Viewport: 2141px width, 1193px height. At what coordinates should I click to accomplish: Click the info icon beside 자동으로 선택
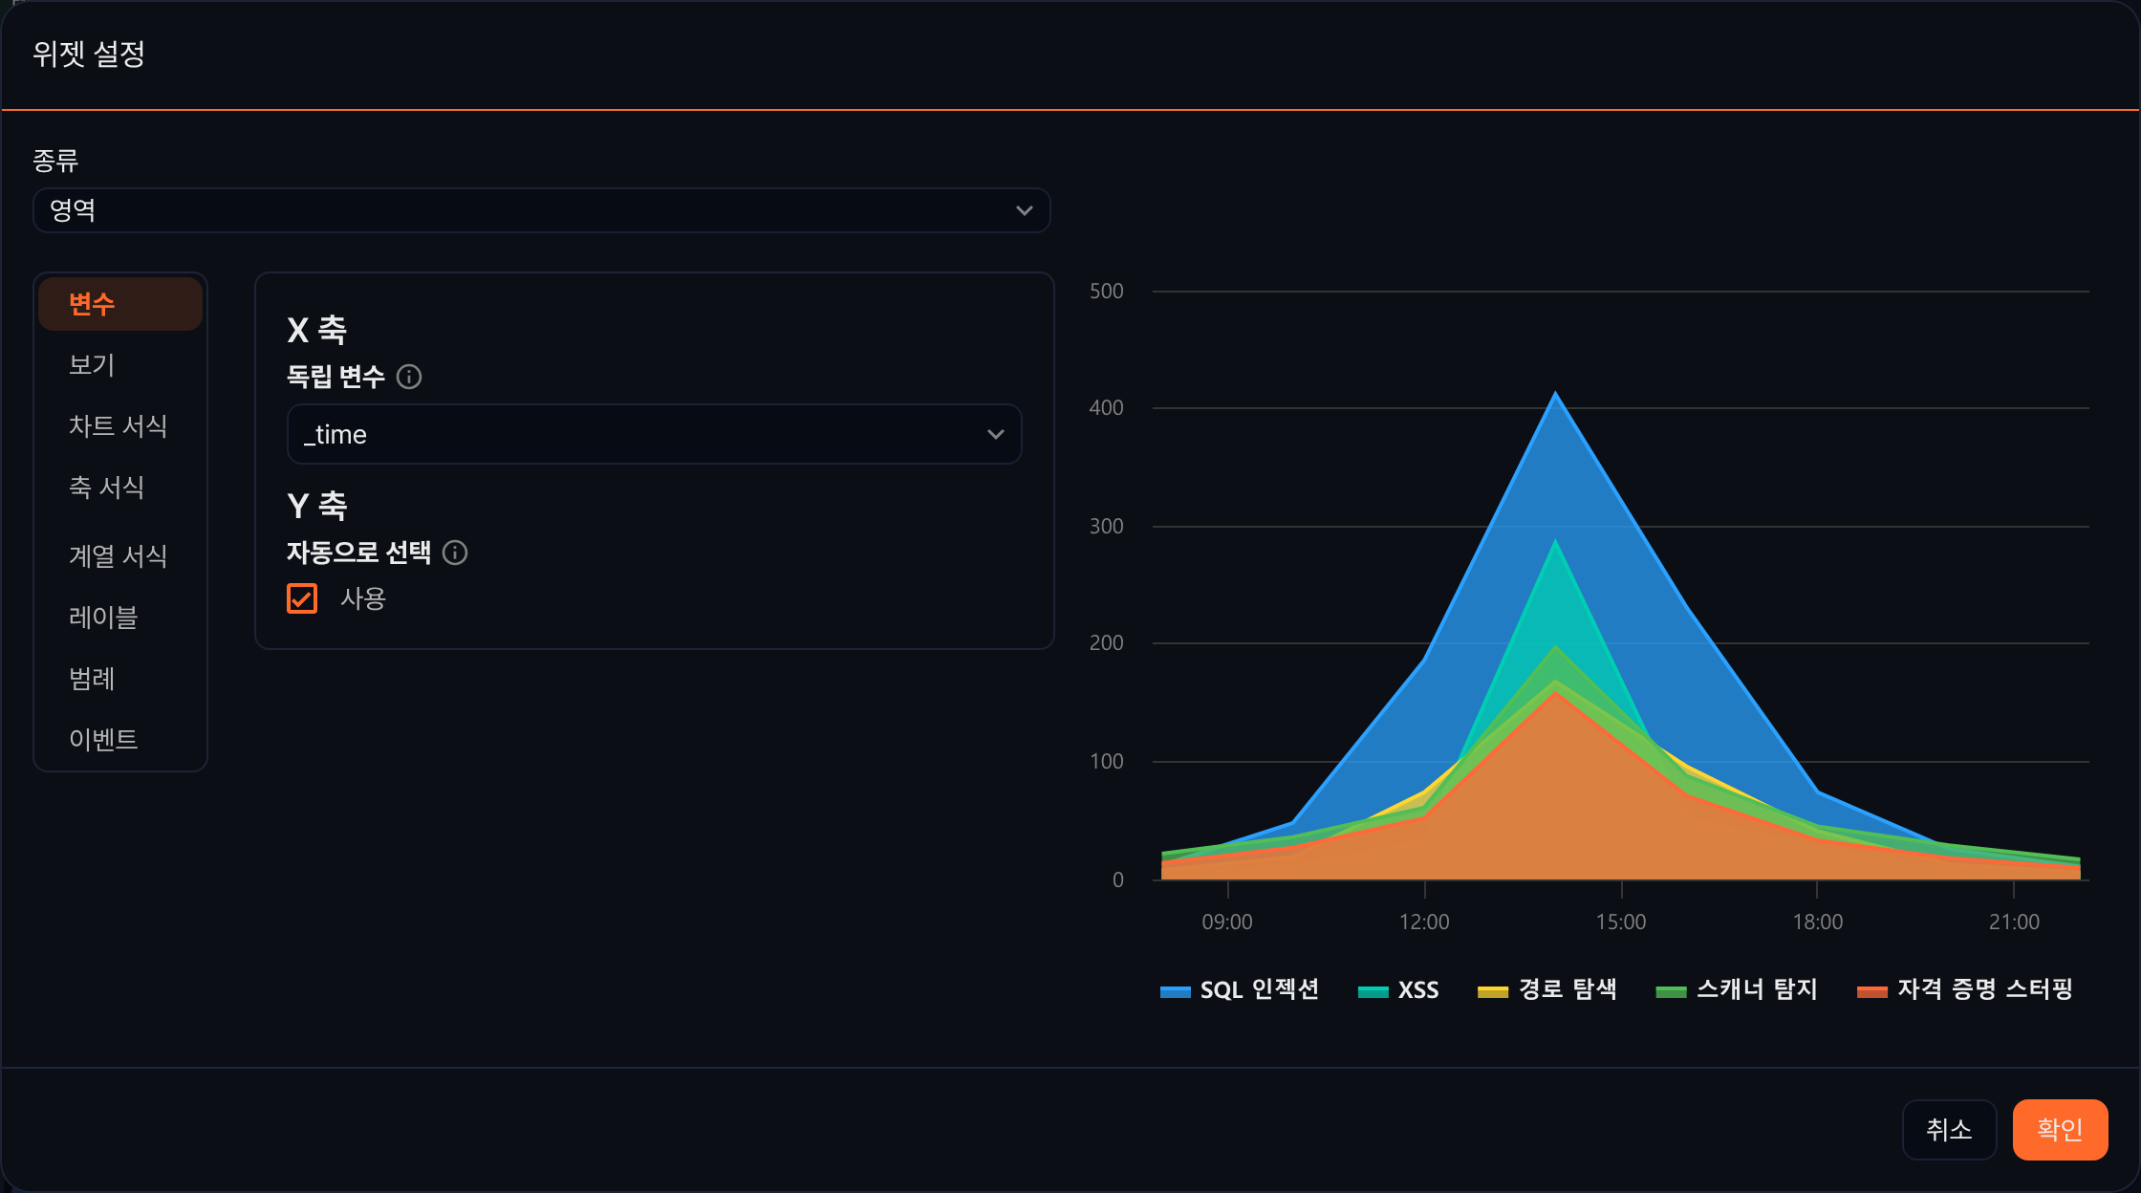pos(455,553)
